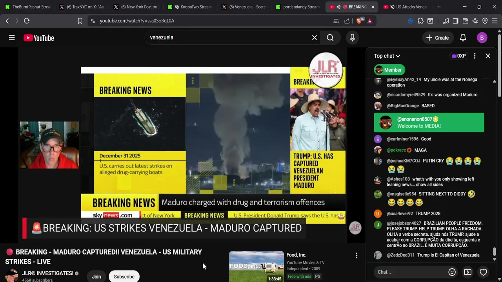
Task: Open live chat three-dot options
Action: tap(475, 56)
